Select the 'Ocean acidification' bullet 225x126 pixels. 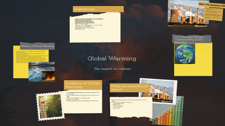[x=31, y=59]
